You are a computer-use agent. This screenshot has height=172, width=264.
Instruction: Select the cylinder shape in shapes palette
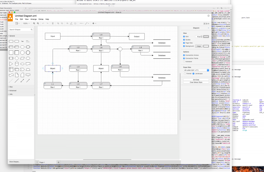pos(16,64)
